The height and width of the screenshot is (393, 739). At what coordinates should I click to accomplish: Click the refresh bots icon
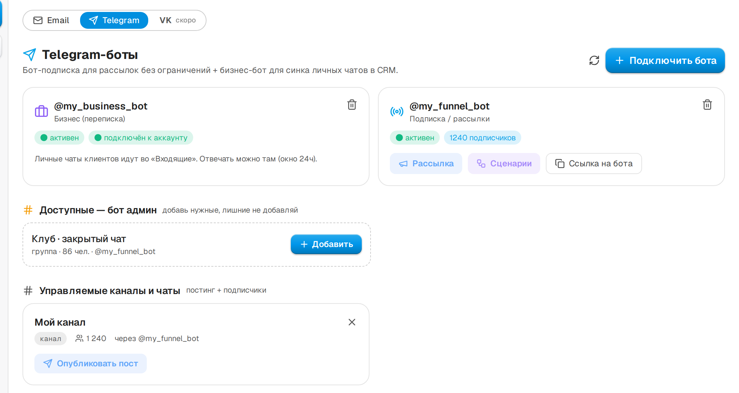tap(594, 60)
